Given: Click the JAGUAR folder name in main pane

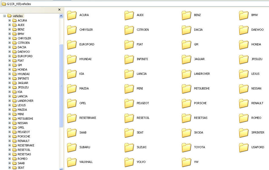Looking at the screenshot, I should click(x=199, y=59).
